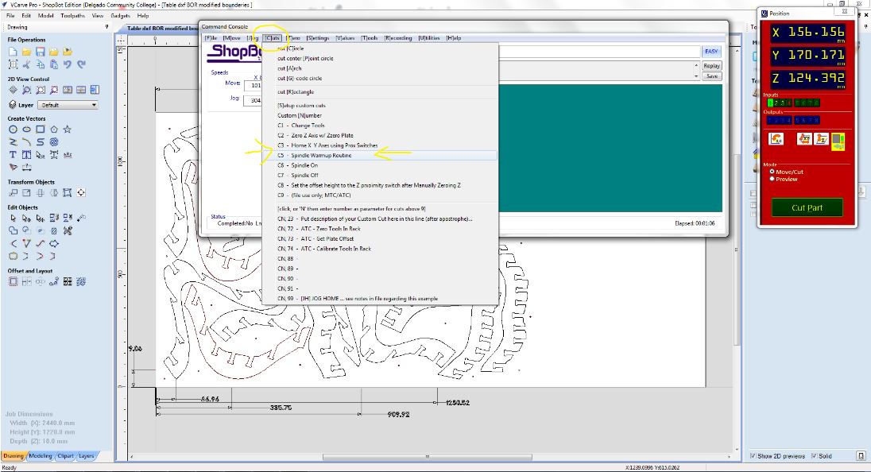The height and width of the screenshot is (472, 871).
Task: Toggle the Solid checkbox
Action: 814,456
